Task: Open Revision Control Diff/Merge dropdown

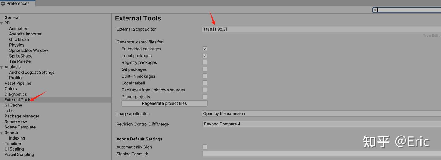Action: coord(322,124)
